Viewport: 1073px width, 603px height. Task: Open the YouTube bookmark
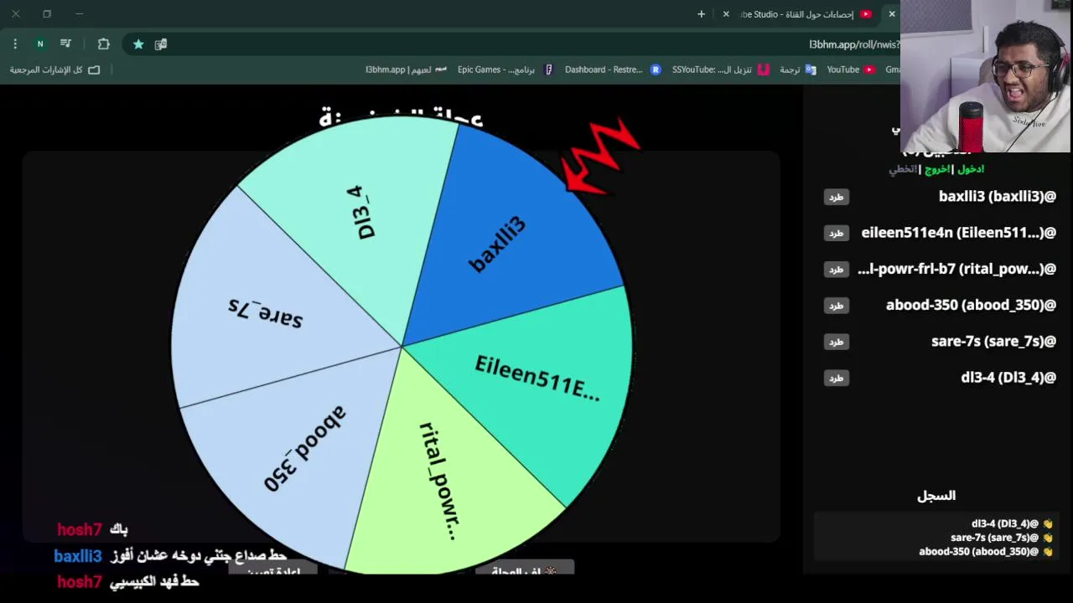[x=850, y=70]
